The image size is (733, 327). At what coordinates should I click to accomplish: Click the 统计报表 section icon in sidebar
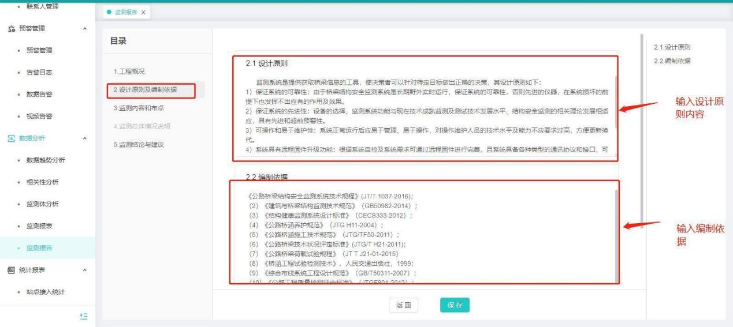(11, 270)
